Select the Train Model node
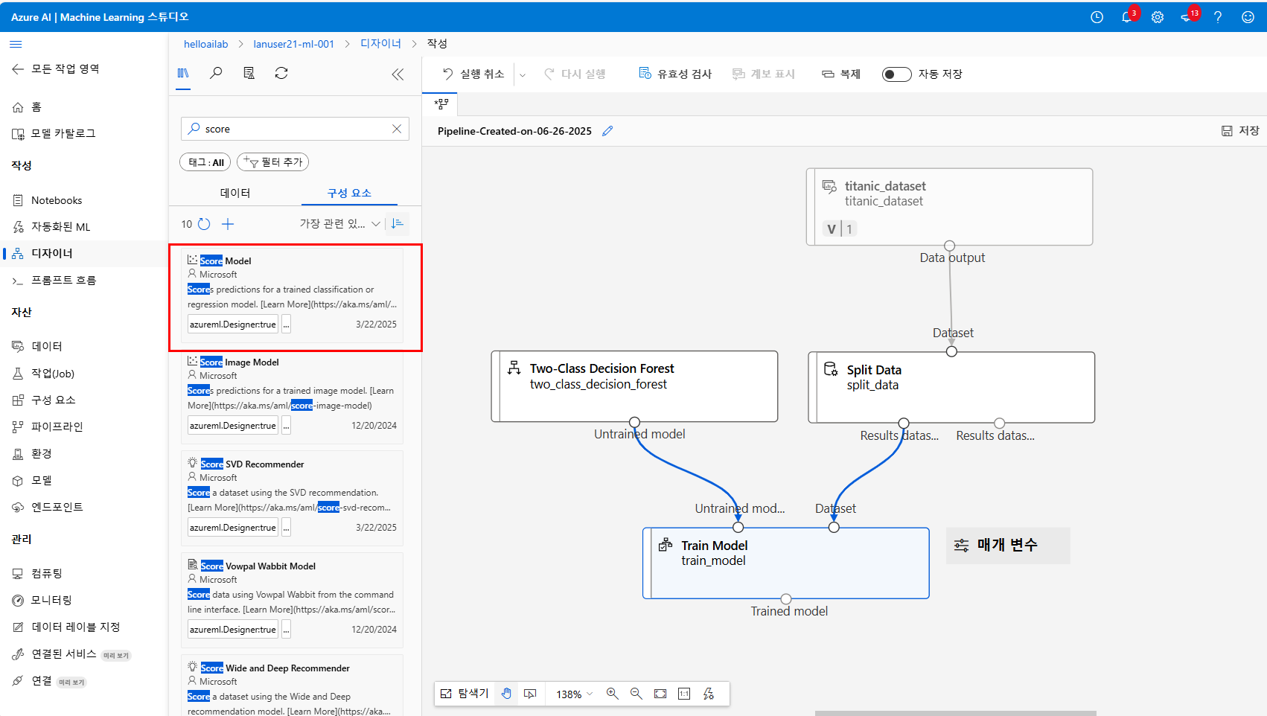The image size is (1267, 716). (786, 563)
